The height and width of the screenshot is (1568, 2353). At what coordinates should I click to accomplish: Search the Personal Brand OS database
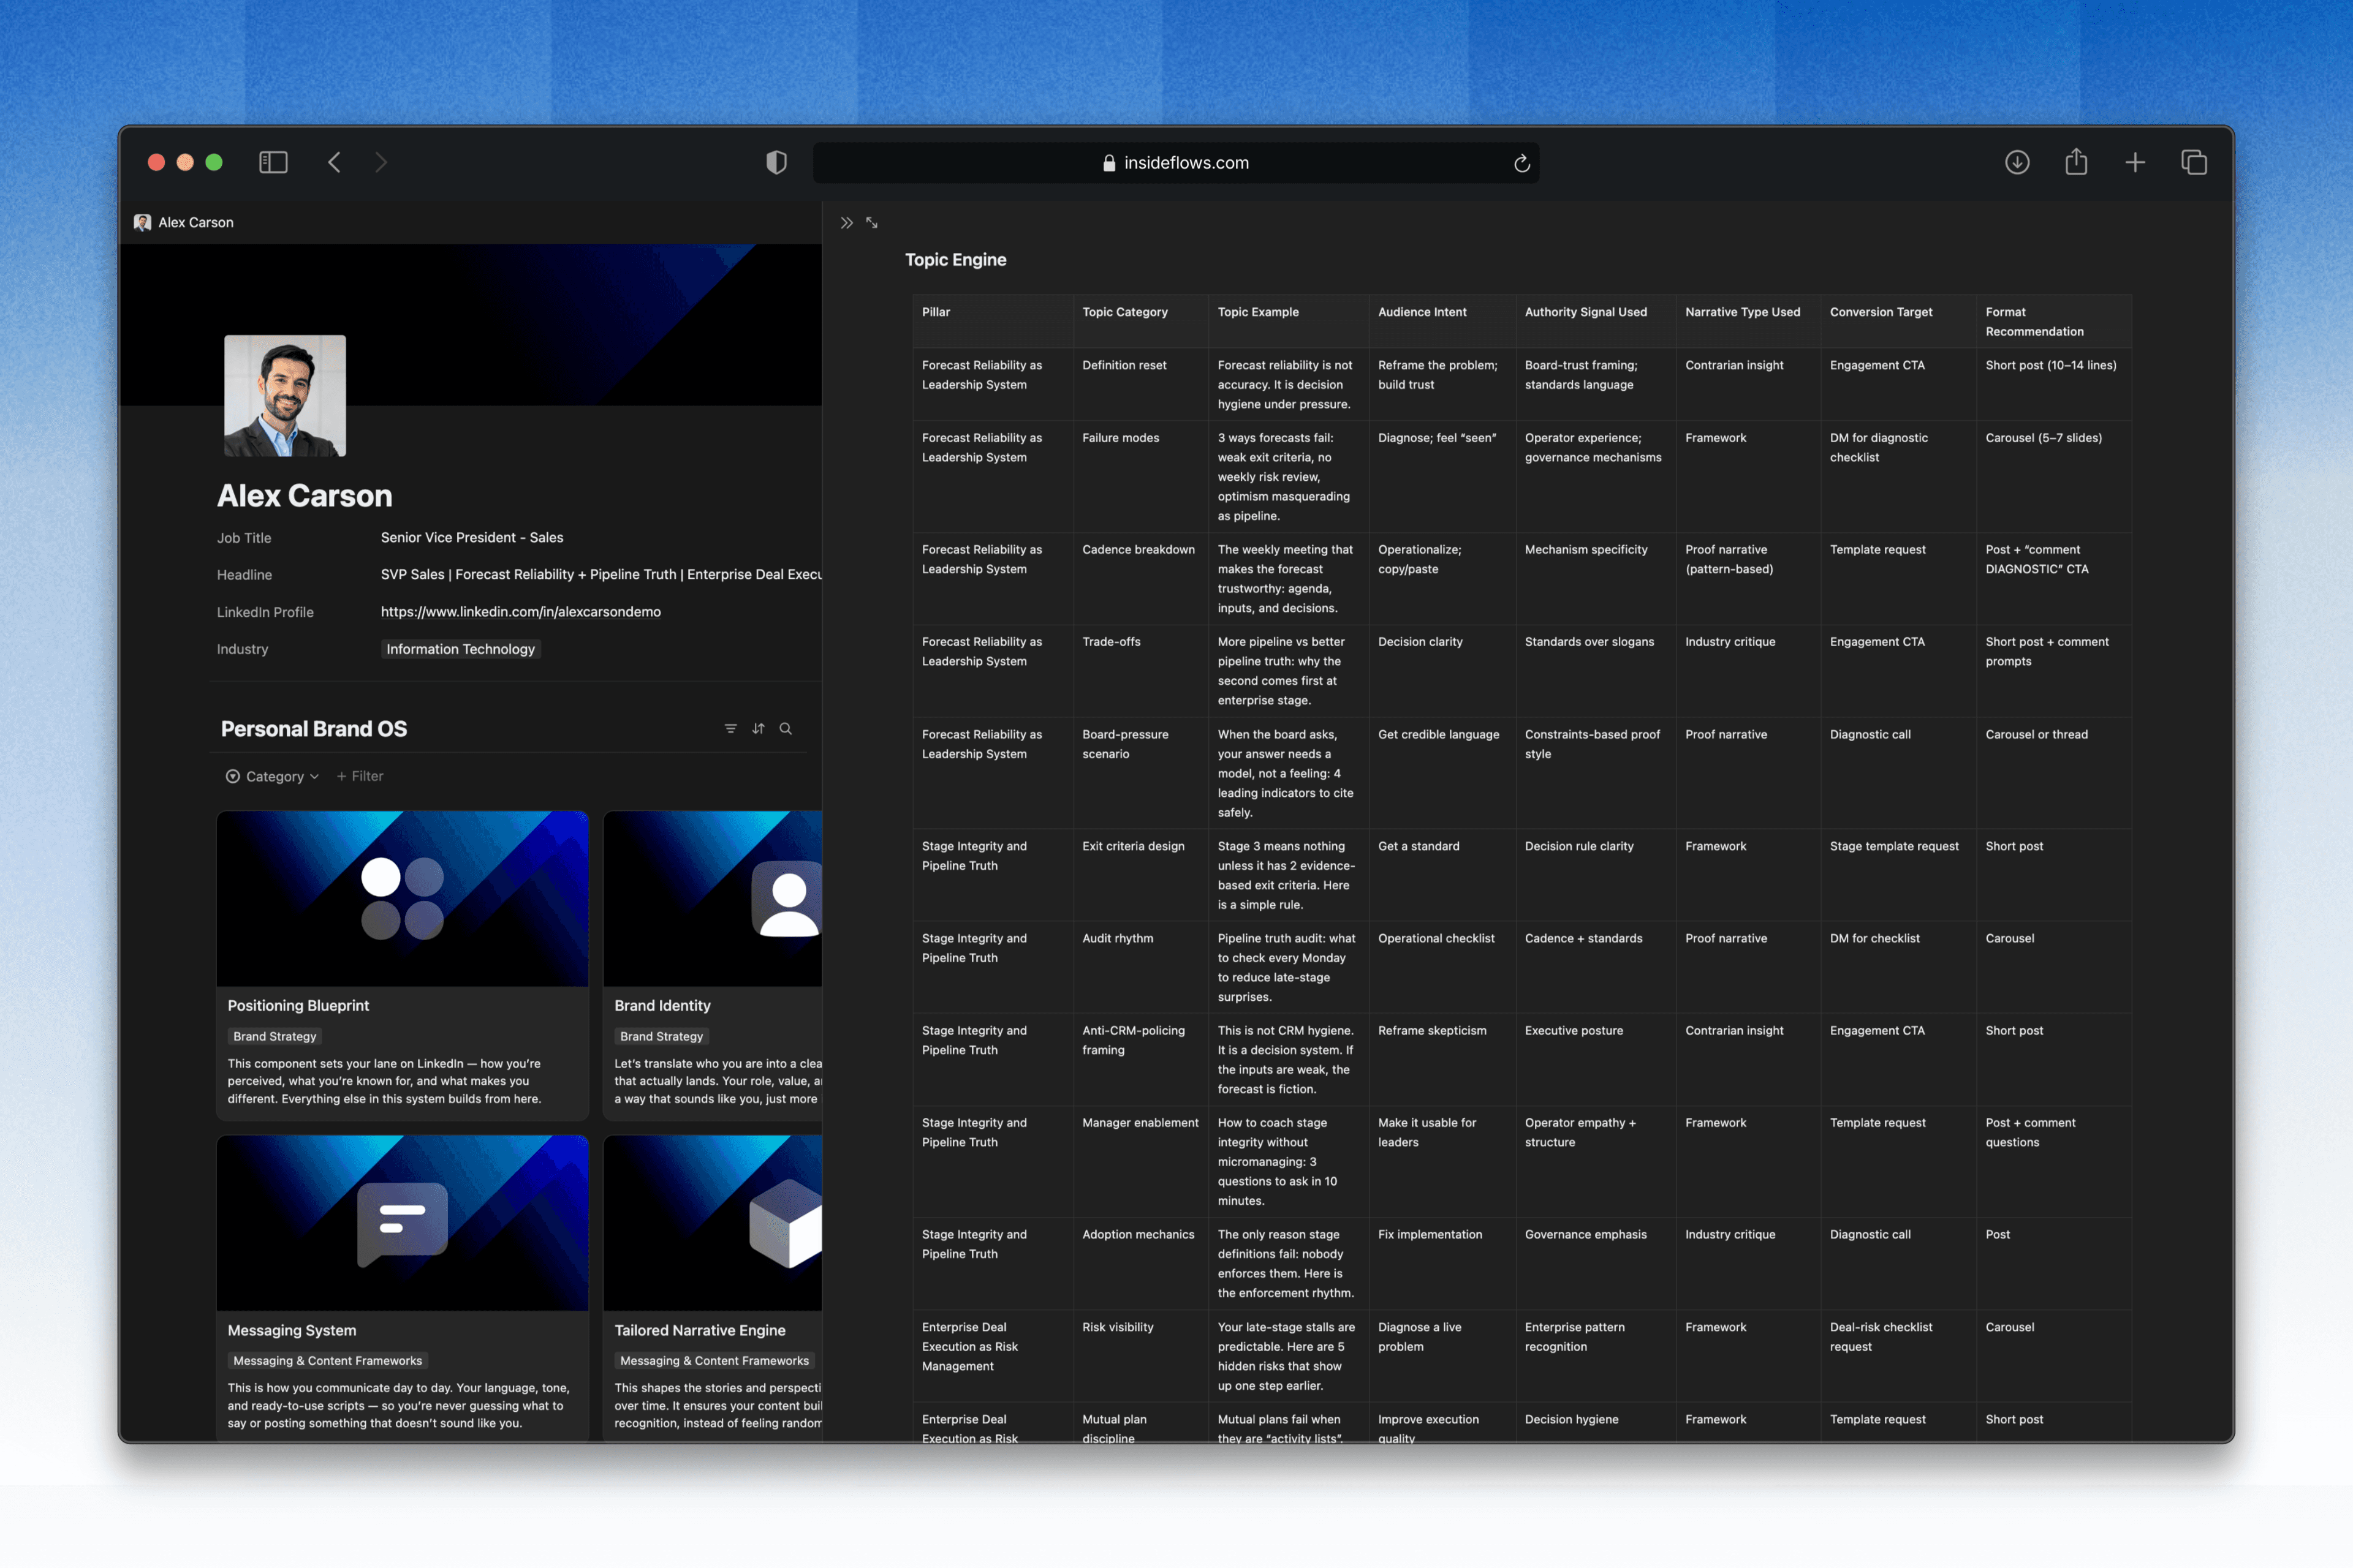pyautogui.click(x=786, y=729)
